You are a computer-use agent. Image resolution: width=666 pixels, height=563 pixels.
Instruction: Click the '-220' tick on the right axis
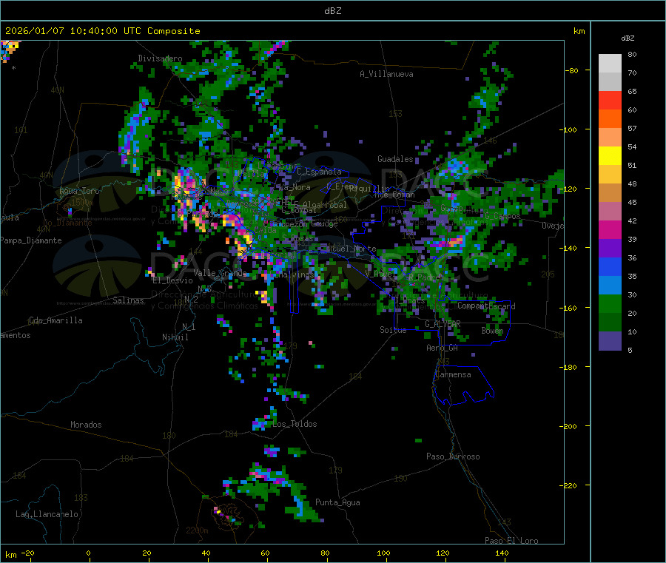click(x=570, y=486)
